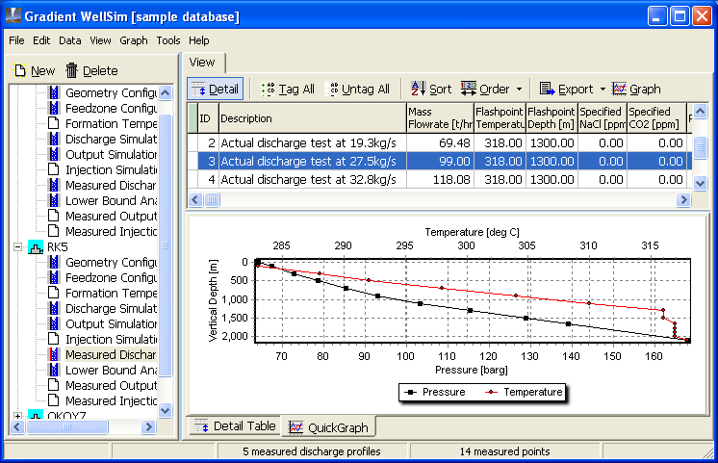Click the Export icon
Viewport: 718px width, 463px height.
pyautogui.click(x=547, y=89)
